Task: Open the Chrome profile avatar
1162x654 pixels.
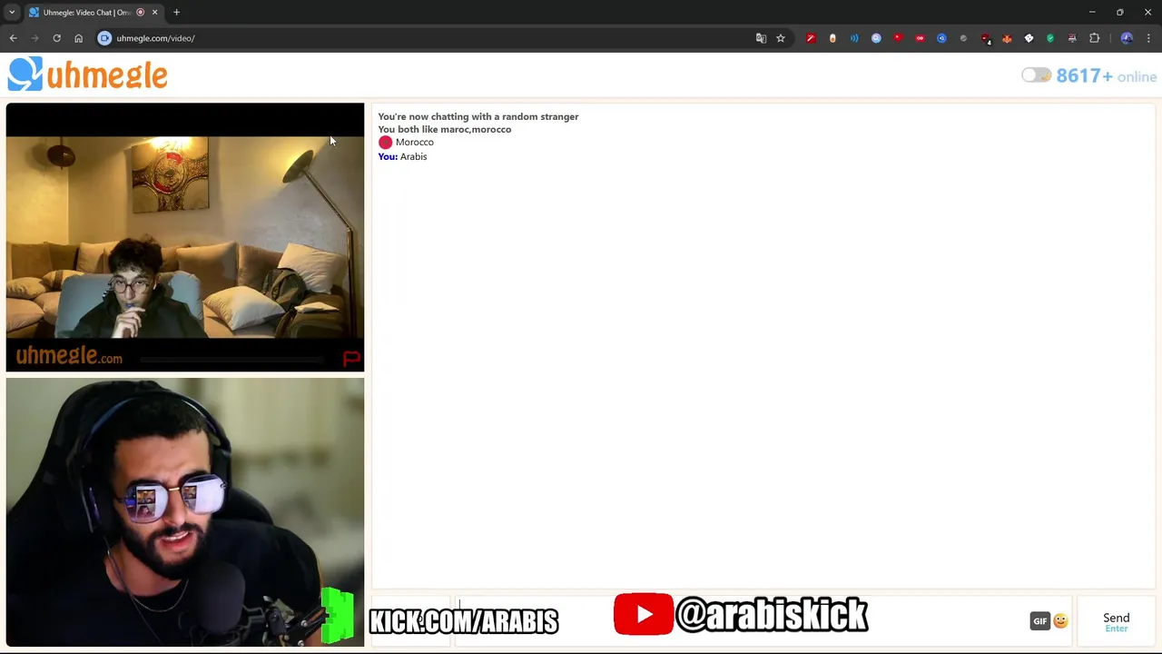Action: (1127, 38)
